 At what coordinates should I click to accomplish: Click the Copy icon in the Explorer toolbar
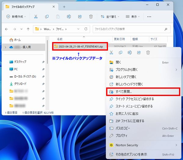click(47, 17)
